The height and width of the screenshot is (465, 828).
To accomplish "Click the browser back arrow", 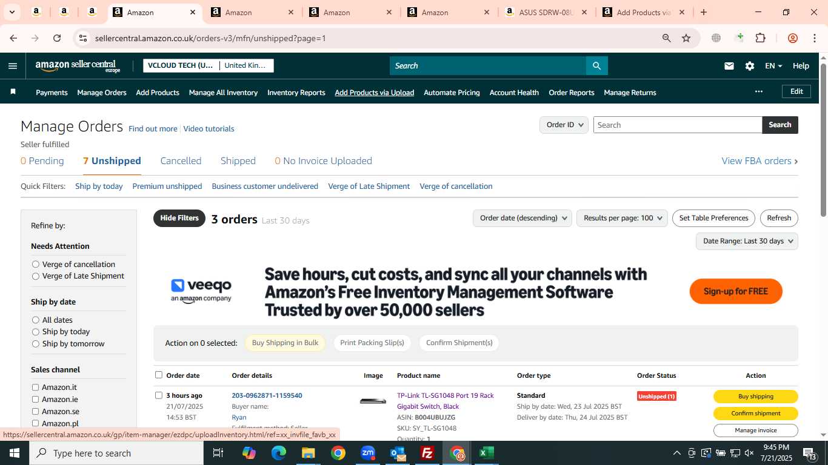I will [13, 38].
